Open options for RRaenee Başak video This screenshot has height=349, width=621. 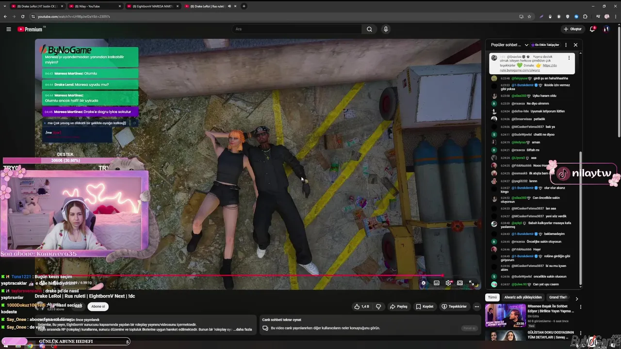(x=580, y=307)
